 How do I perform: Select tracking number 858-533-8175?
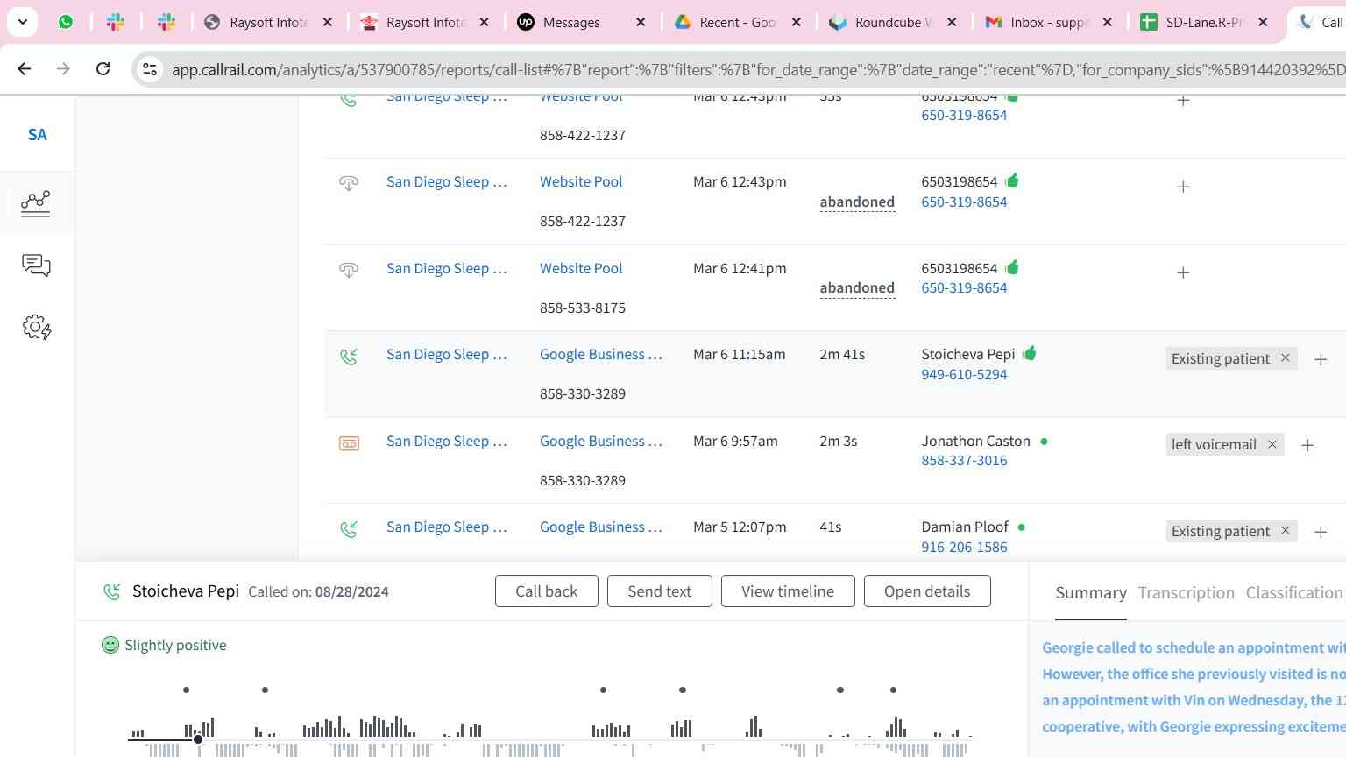(583, 308)
